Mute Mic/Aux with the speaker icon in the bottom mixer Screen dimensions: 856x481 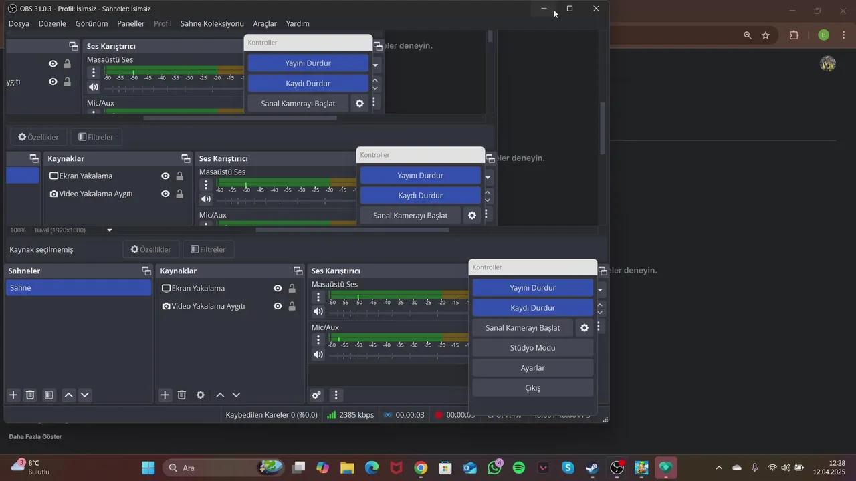pos(318,355)
